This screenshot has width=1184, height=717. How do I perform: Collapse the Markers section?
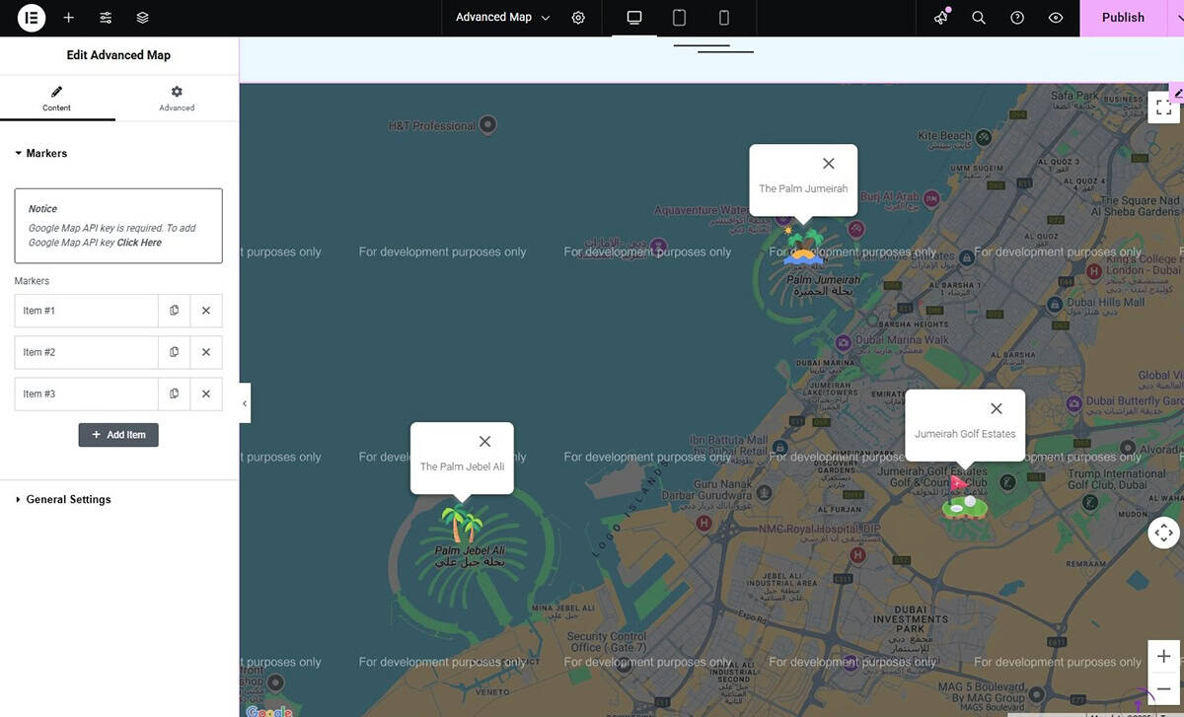[x=41, y=154]
